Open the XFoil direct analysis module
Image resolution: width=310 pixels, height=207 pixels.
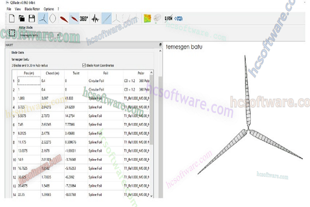pos(74,19)
